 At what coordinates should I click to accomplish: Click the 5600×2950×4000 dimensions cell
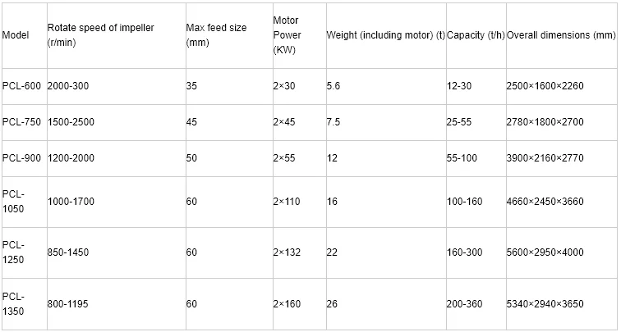pyautogui.click(x=562, y=252)
